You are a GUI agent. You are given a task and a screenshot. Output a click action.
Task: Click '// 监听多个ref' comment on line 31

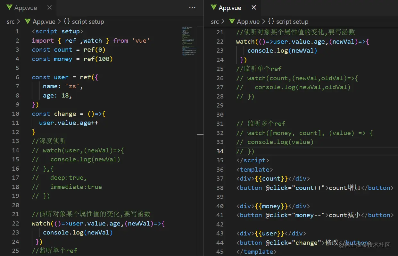pyautogui.click(x=261, y=124)
